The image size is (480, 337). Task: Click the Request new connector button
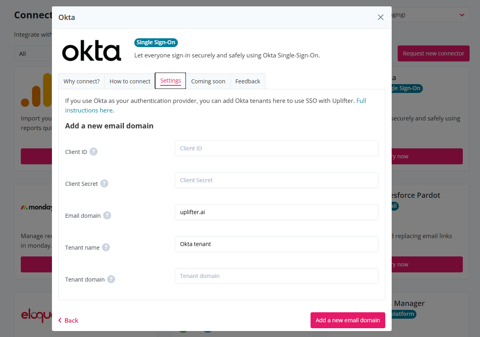[433, 53]
